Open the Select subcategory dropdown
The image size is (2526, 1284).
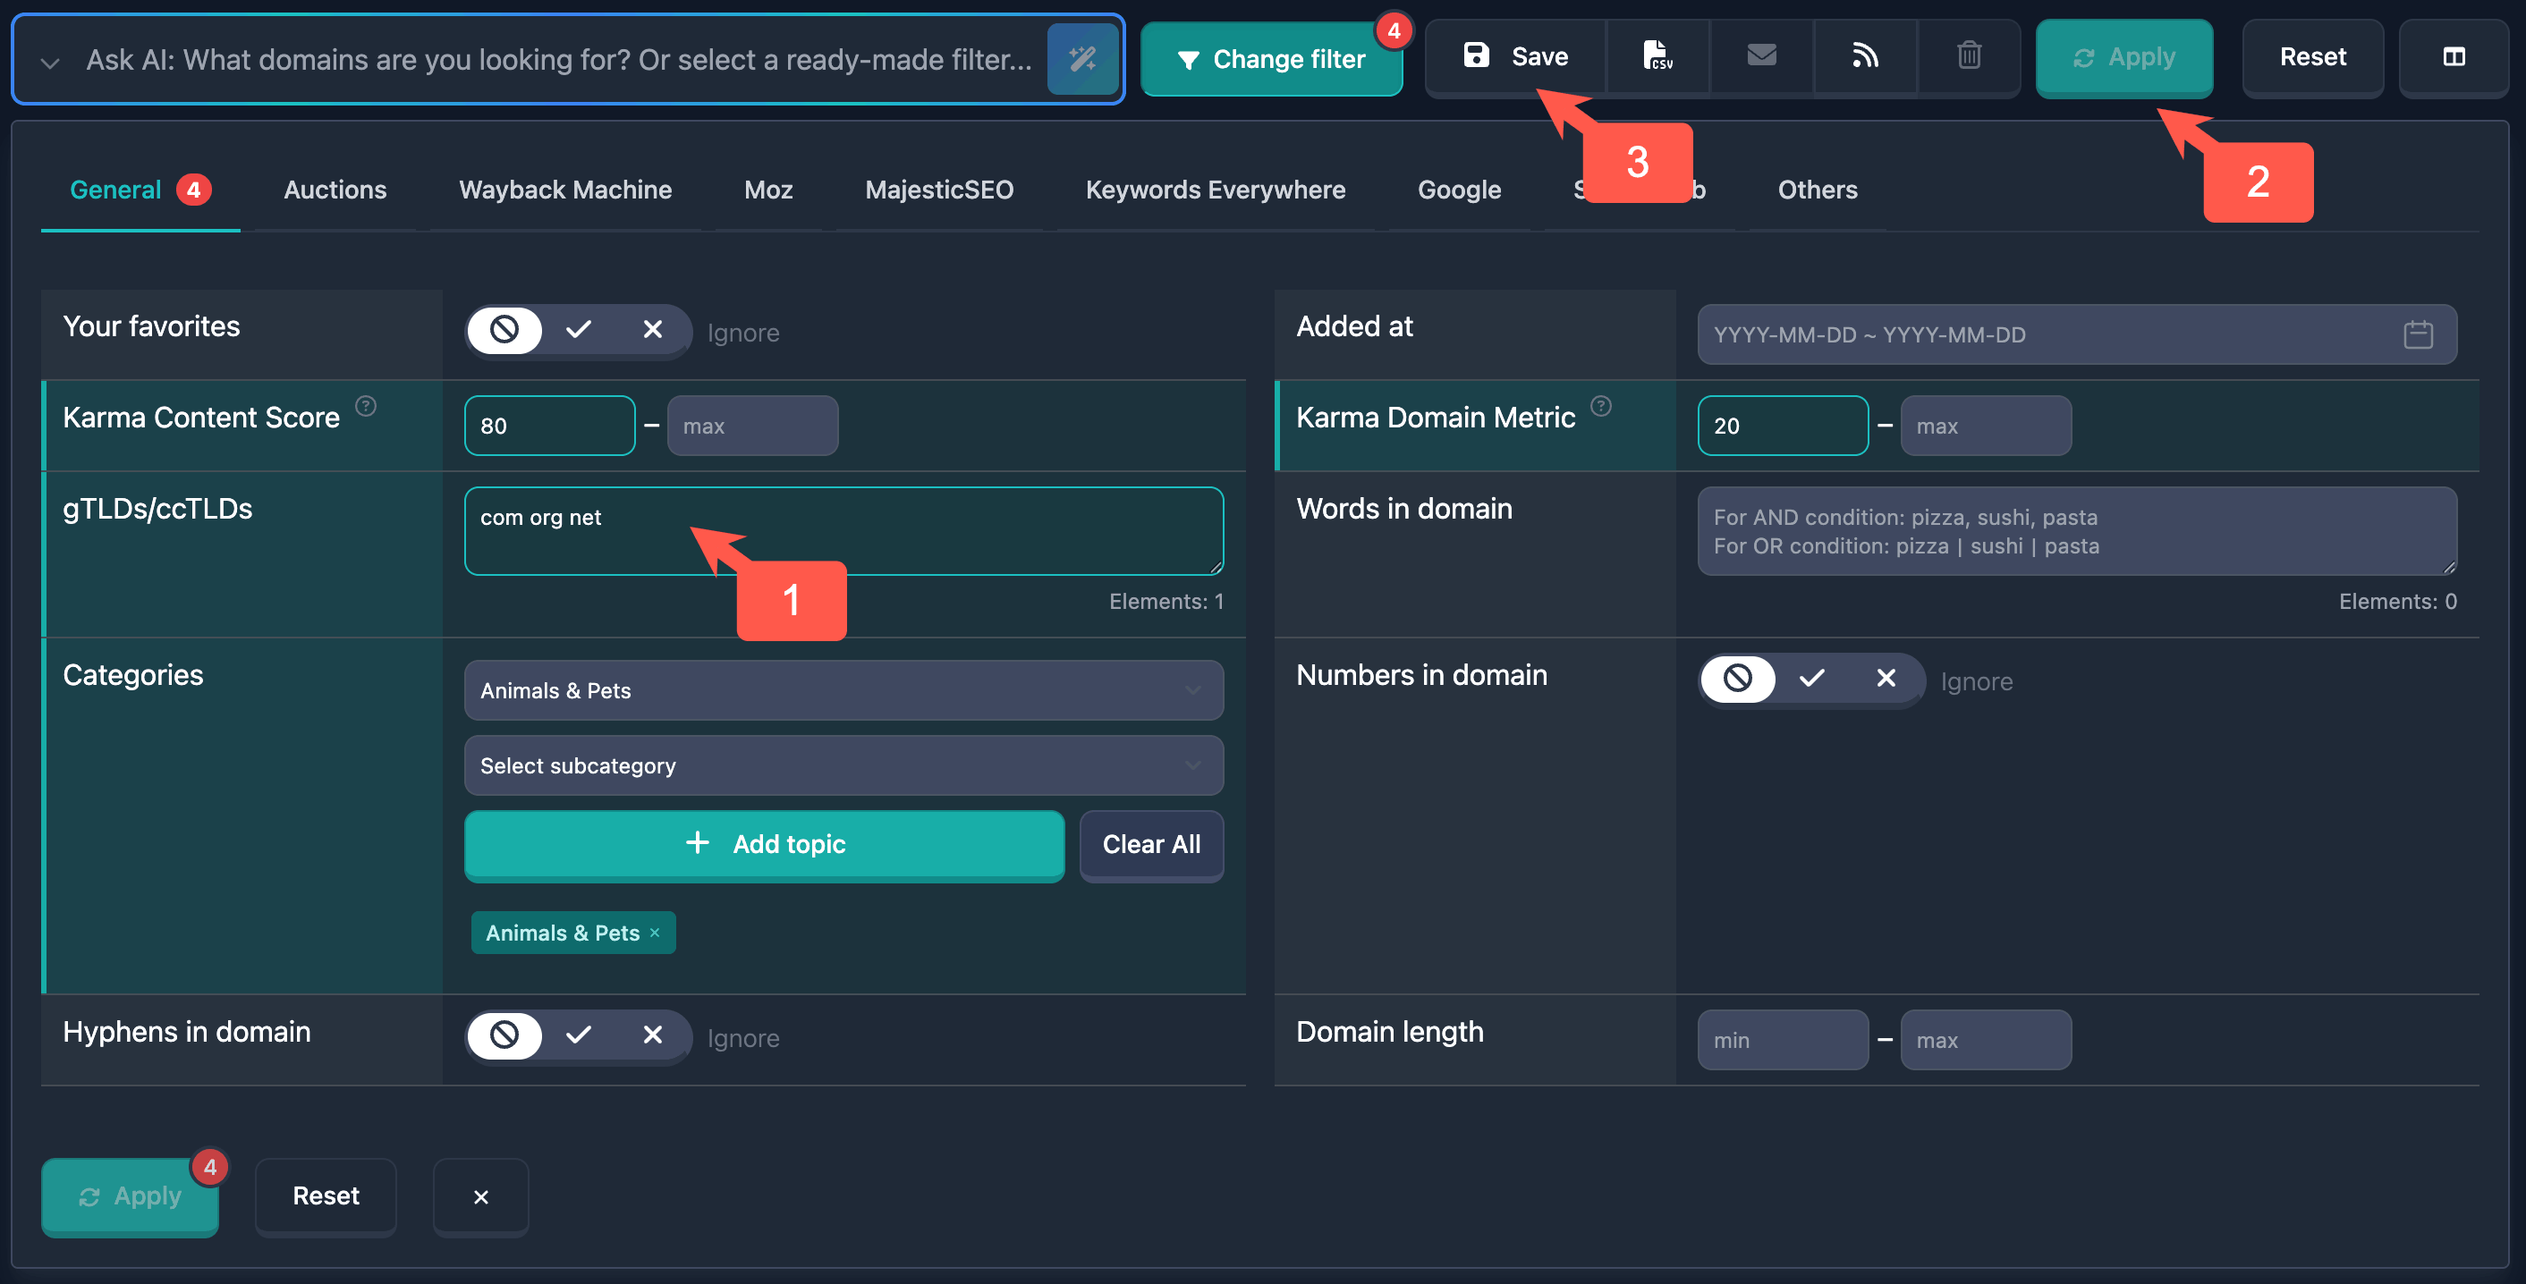tap(843, 765)
